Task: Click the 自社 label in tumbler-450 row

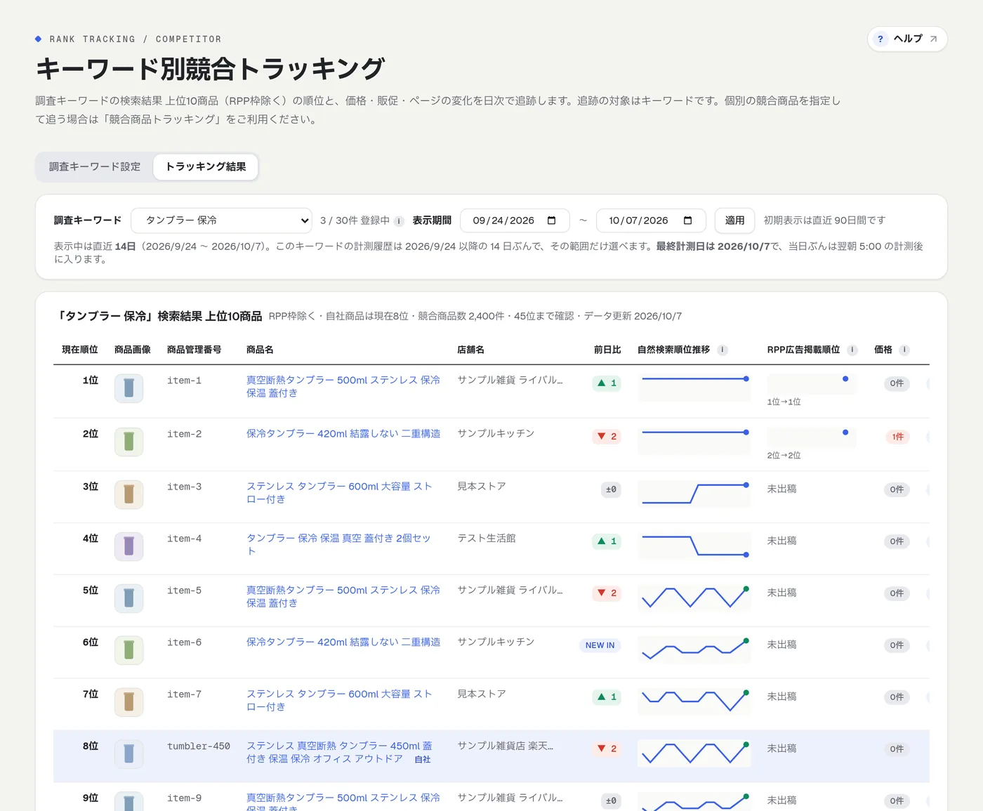Action: tap(423, 760)
